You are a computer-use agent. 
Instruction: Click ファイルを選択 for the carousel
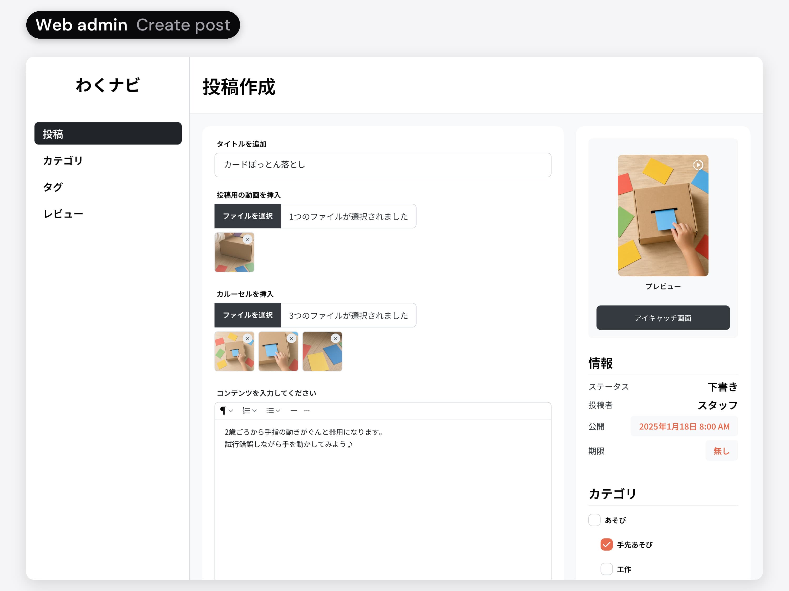click(247, 315)
